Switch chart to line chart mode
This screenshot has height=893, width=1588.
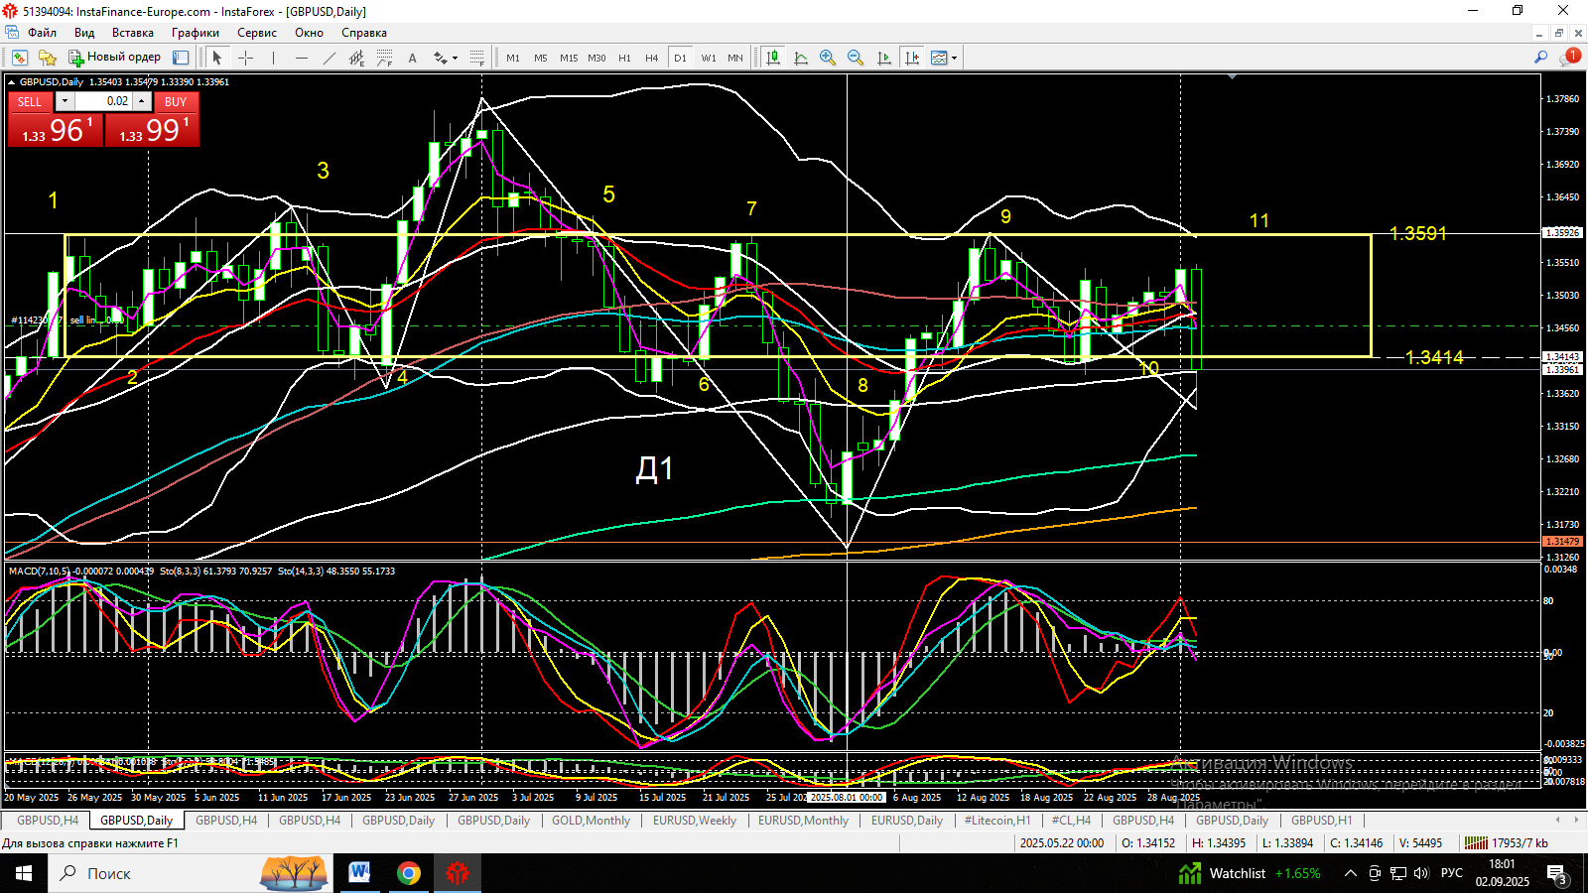800,58
